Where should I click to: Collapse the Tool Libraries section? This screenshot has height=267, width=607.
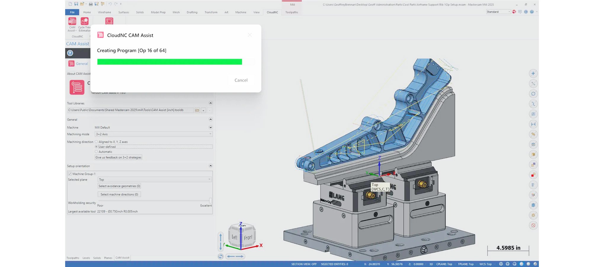(x=211, y=103)
